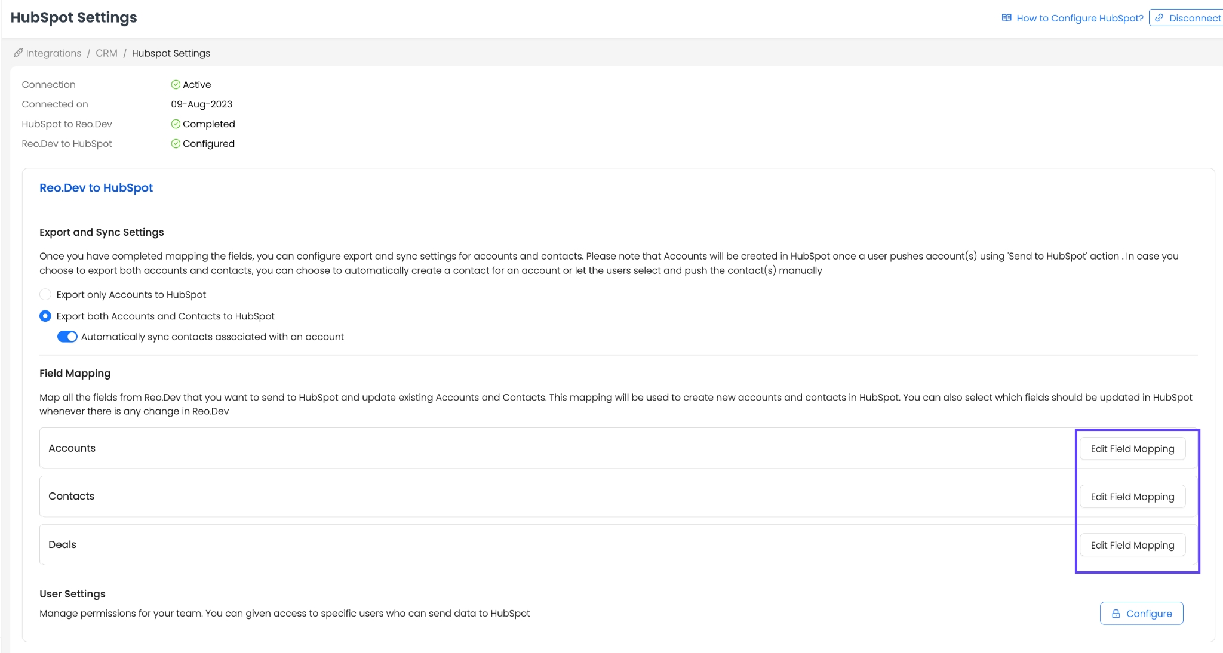Click the check icon beside Completed status
Viewport: 1223px width, 653px height.
point(176,124)
